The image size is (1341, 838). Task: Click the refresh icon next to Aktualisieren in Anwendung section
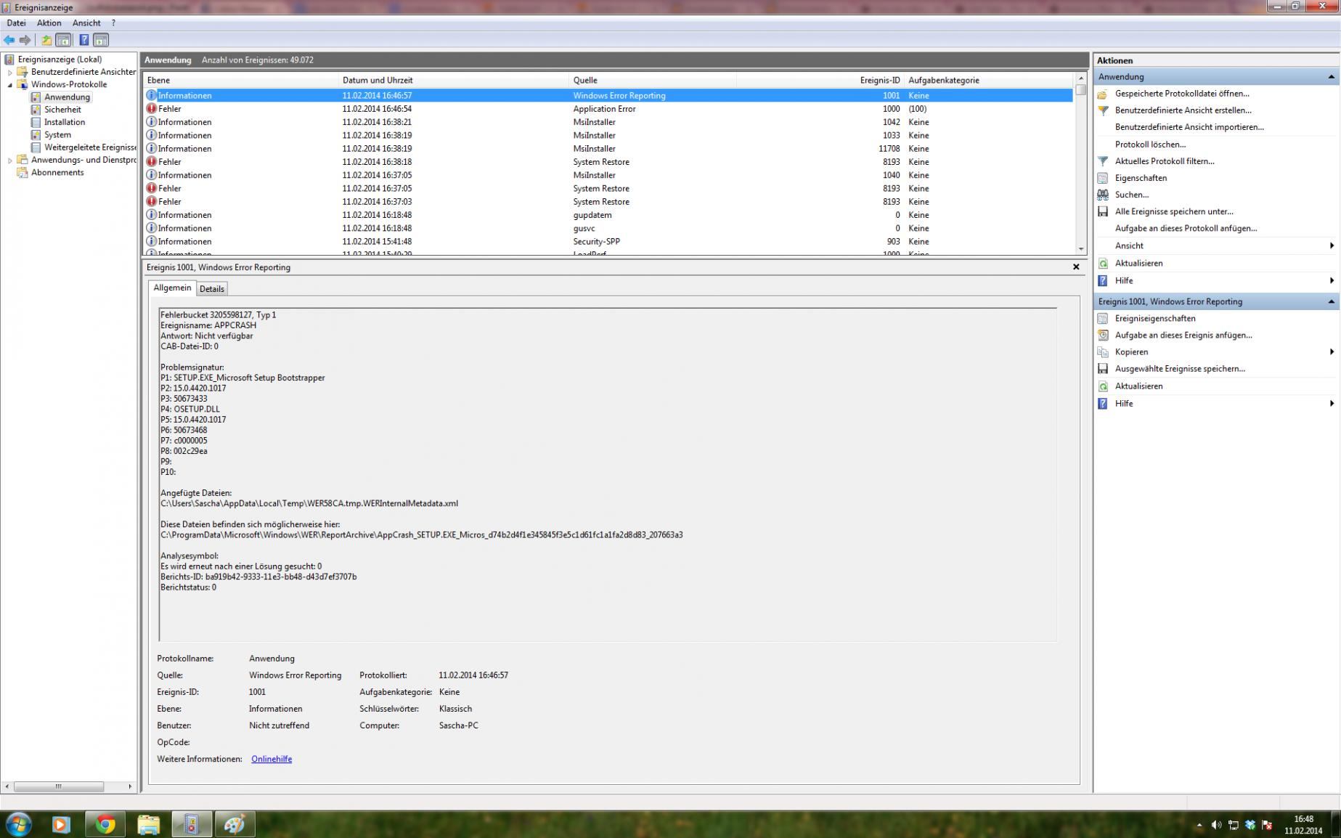click(x=1103, y=263)
